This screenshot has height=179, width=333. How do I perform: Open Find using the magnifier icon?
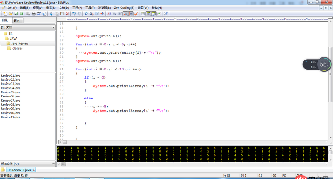pyautogui.click(x=86, y=14)
